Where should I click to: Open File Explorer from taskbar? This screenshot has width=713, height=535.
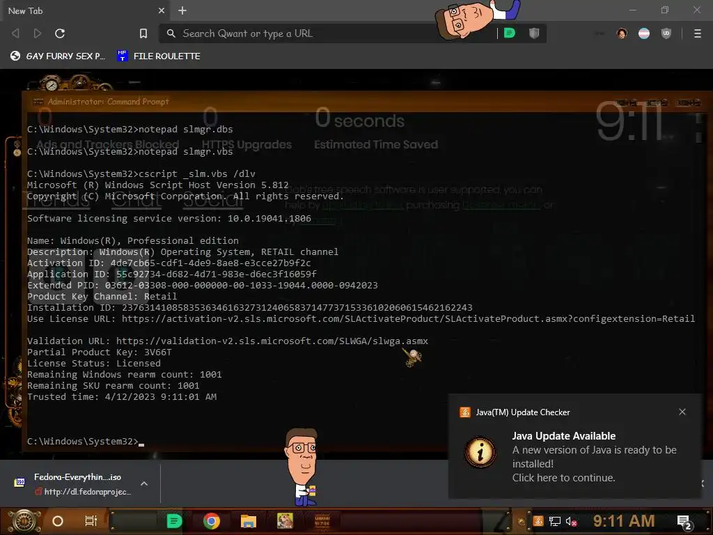[249, 521]
